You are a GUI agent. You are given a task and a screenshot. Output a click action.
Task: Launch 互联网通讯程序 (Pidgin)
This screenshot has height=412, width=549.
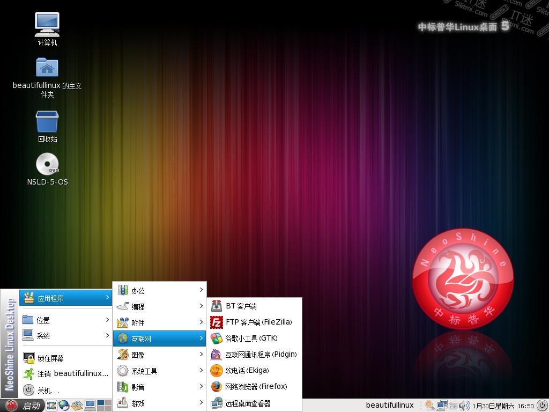pyautogui.click(x=254, y=354)
